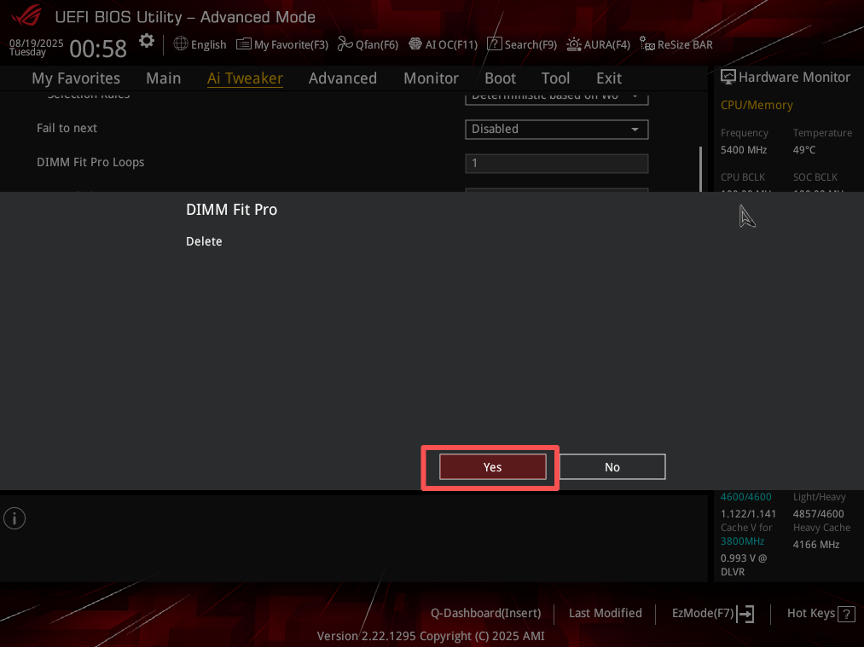The height and width of the screenshot is (647, 864).
Task: Click the Version 2.22.1295 copyright text
Action: 431,636
